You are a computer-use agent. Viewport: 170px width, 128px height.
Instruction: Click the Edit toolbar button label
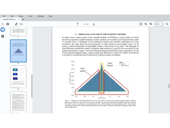tap(21, 24)
